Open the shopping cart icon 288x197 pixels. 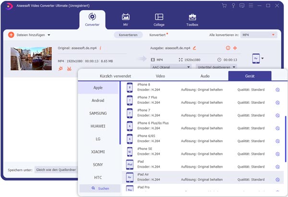[x=224, y=5]
